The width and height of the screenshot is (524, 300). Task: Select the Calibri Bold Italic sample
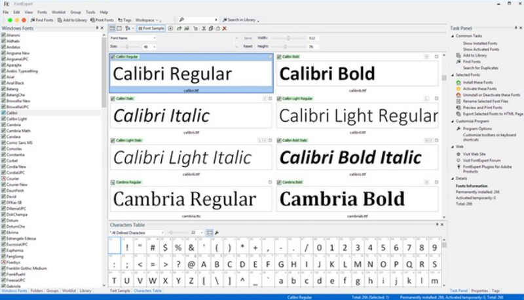(x=357, y=157)
